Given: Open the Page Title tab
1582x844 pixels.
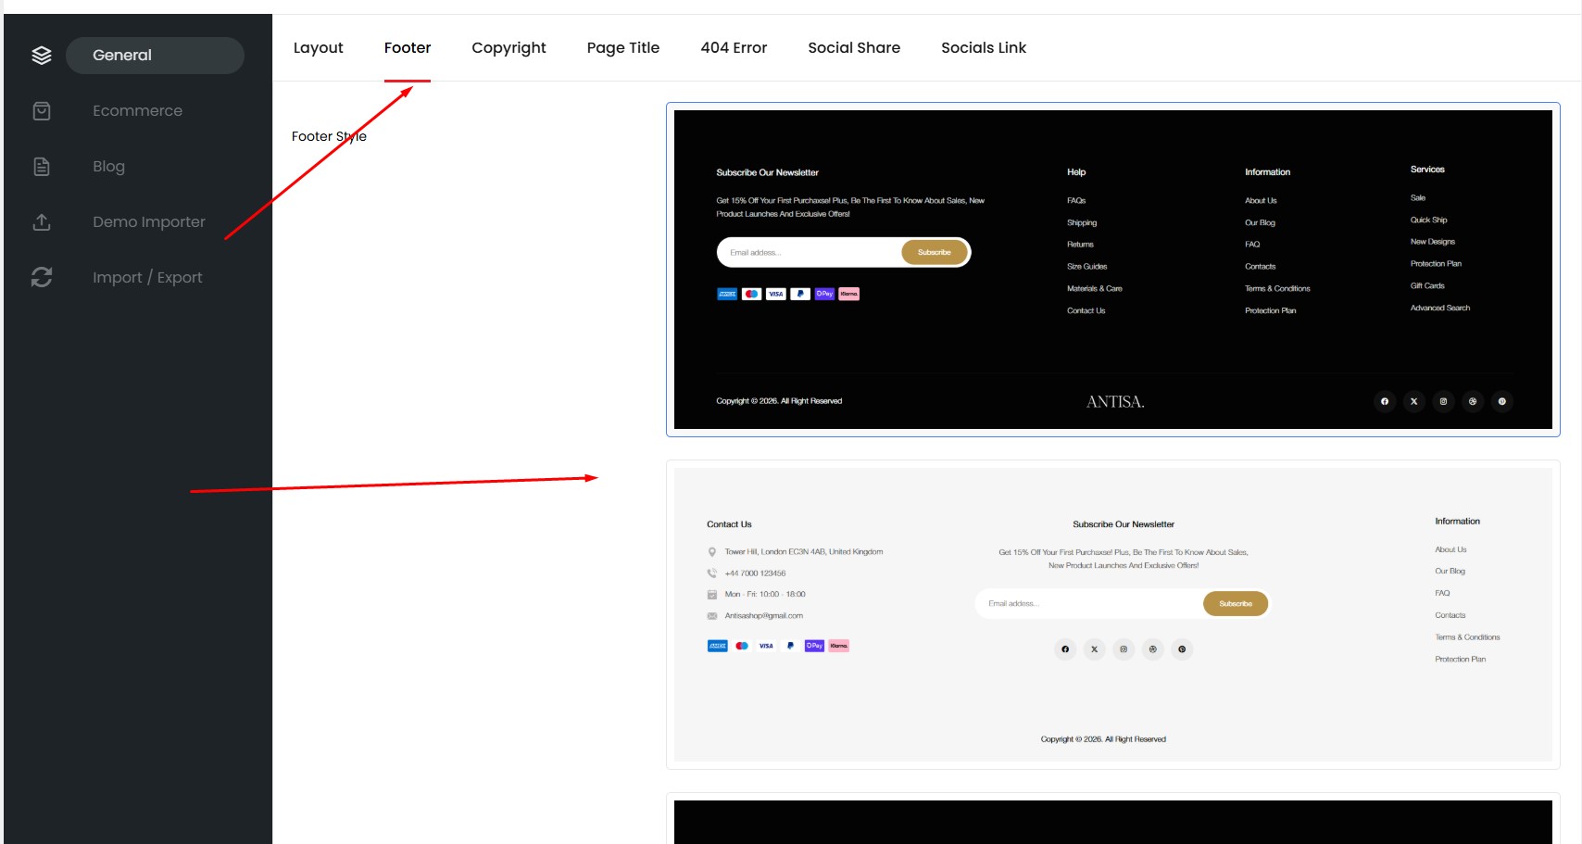Looking at the screenshot, I should (x=622, y=48).
